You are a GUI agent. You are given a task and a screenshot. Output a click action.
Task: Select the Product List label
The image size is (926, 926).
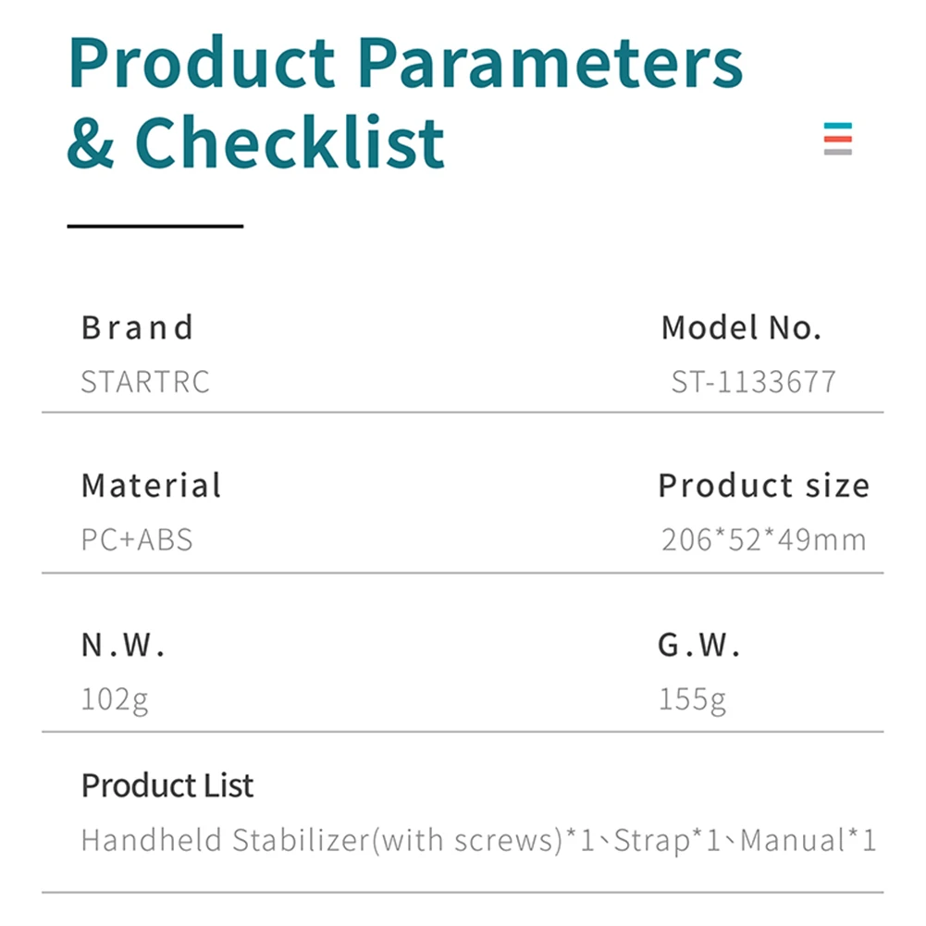(167, 785)
